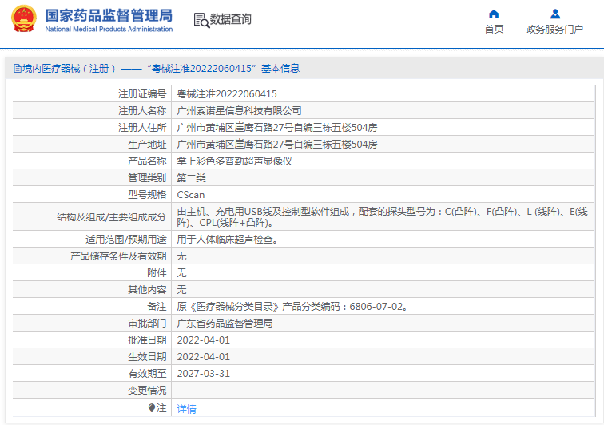This screenshot has width=604, height=425.
Task: Open the 政务服务门户 navigation label
Action: [554, 30]
